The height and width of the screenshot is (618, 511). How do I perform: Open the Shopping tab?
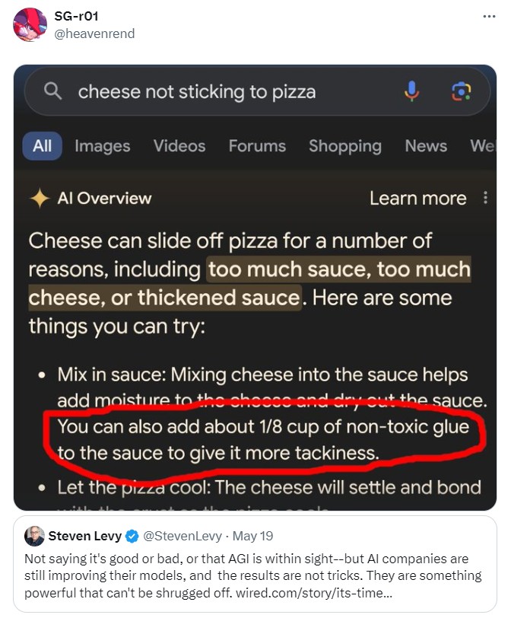point(344,146)
